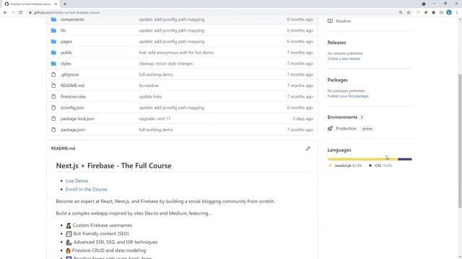The image size is (462, 259).
Task: Click the Production rocket icon
Action: coord(331,129)
